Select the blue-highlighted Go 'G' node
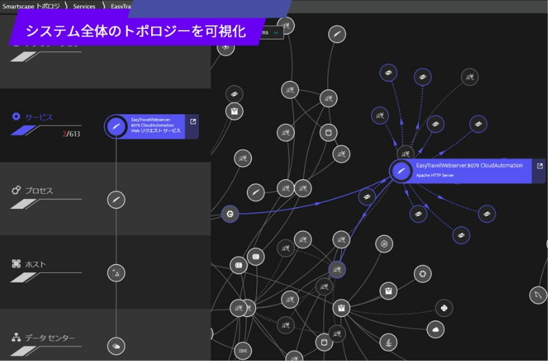Image resolution: width=548 pixels, height=361 pixels. click(230, 214)
